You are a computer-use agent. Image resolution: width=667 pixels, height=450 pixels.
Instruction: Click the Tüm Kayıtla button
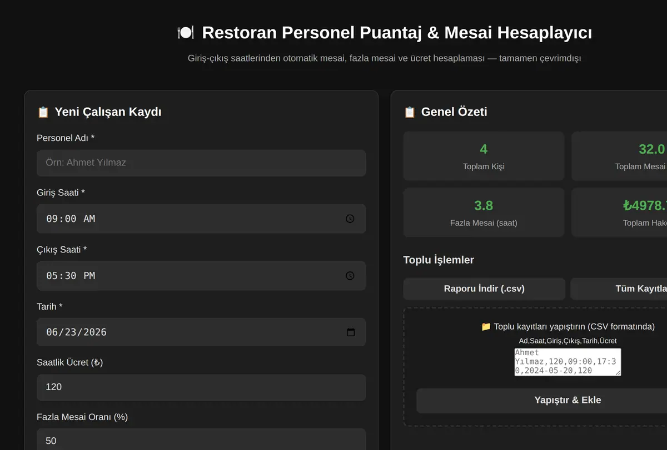619,289
